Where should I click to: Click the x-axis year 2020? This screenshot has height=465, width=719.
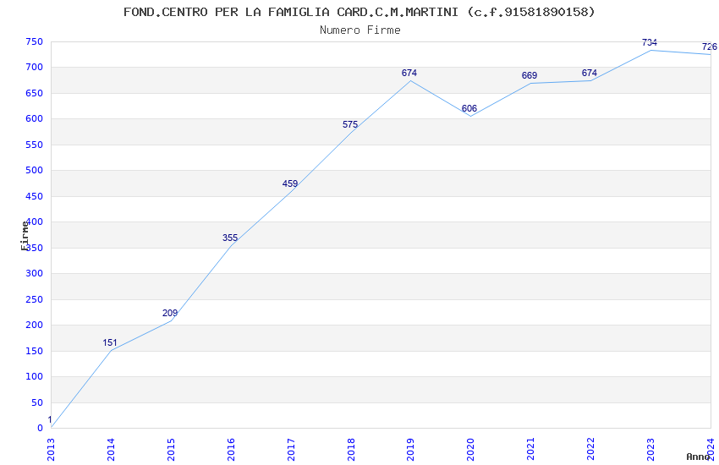point(471,450)
